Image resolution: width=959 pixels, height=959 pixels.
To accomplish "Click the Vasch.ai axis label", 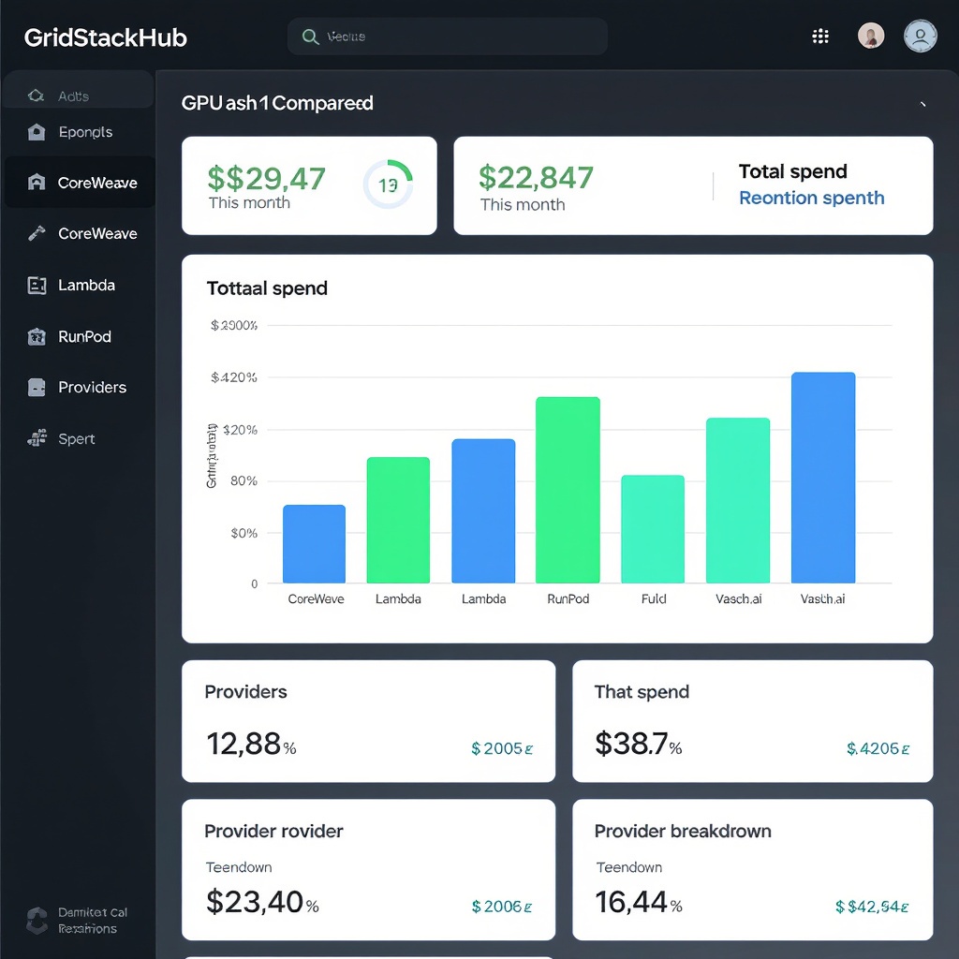I will (739, 598).
